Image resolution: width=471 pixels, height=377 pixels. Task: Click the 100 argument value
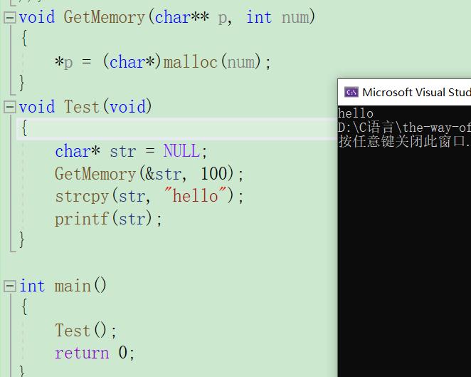(x=213, y=174)
